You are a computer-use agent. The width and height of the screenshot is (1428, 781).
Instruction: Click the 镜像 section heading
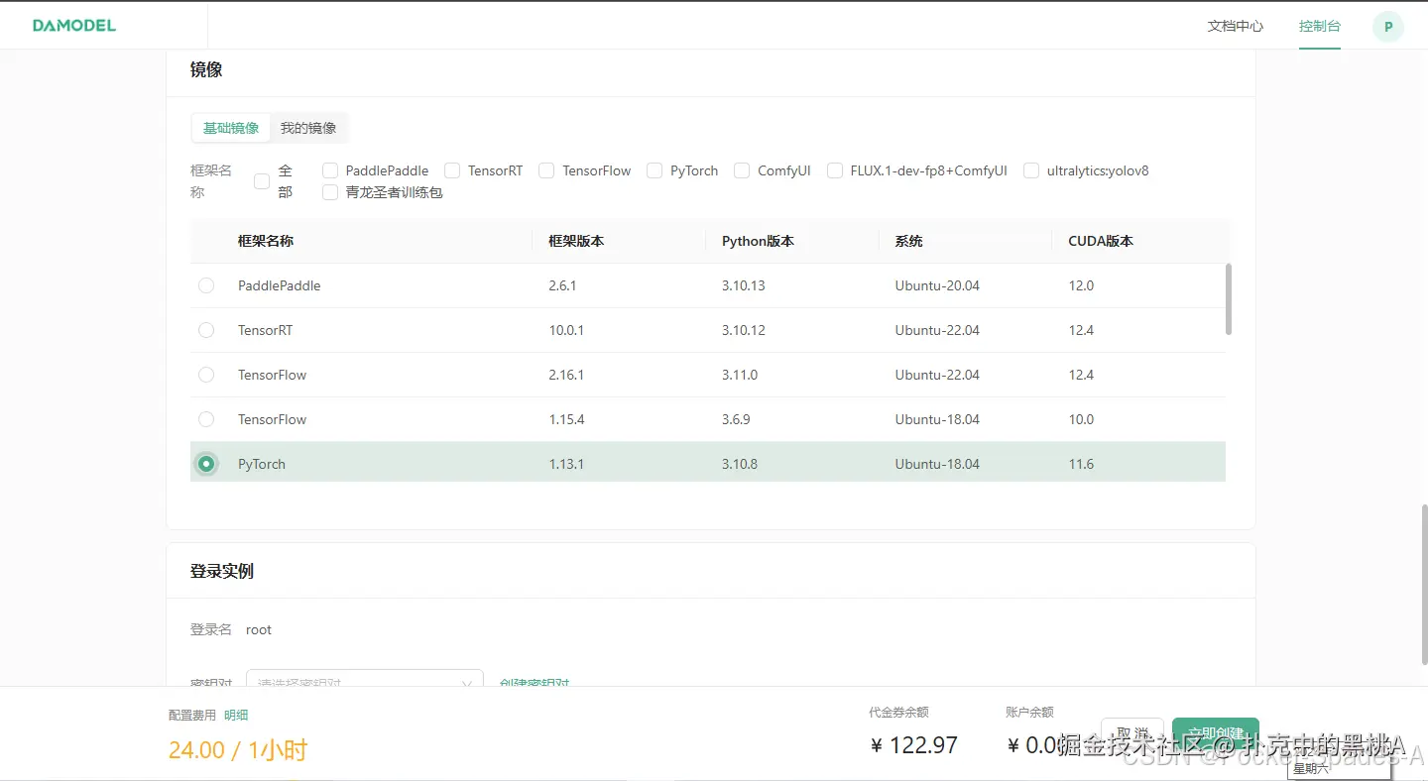coord(206,69)
